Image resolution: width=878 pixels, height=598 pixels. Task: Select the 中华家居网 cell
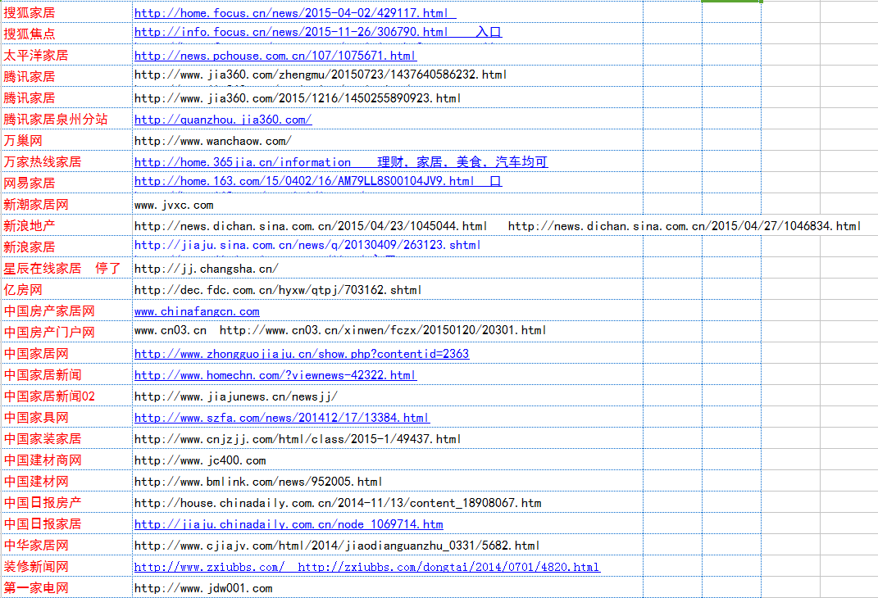pos(67,544)
